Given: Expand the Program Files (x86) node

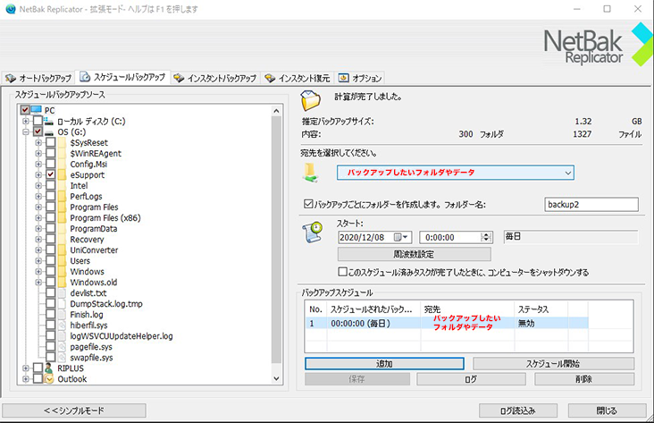Looking at the screenshot, I should pos(38,217).
